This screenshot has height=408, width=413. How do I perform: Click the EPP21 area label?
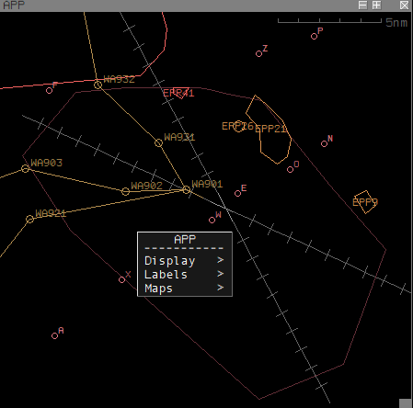270,129
